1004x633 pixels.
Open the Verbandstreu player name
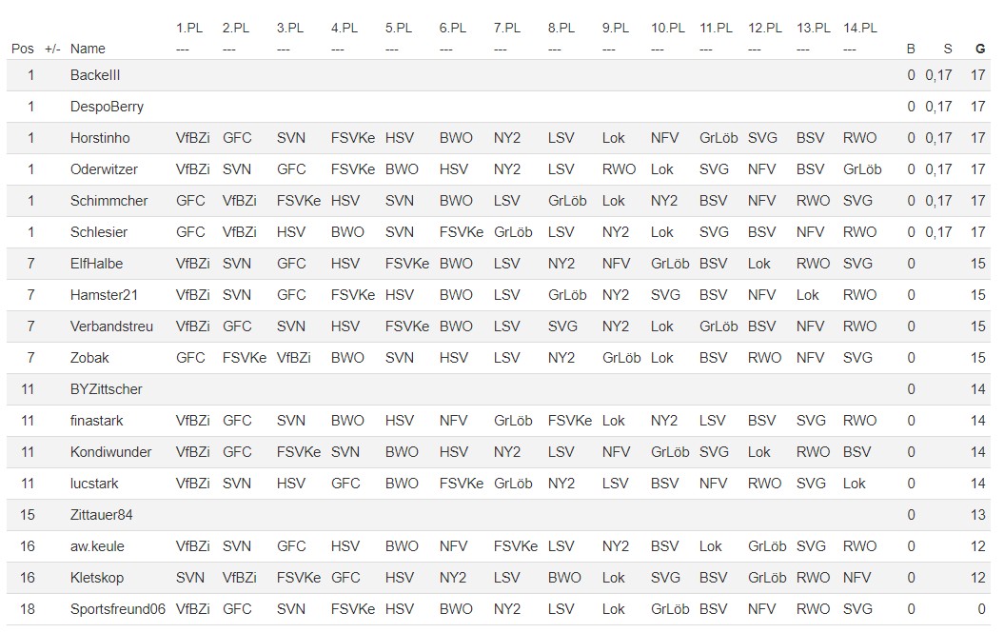(x=111, y=326)
